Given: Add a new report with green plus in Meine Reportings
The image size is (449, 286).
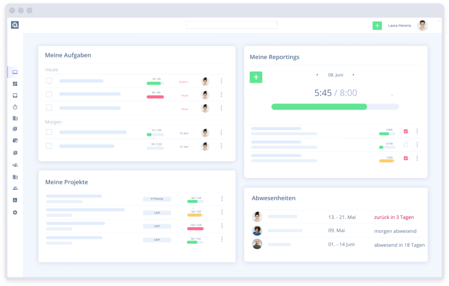Looking at the screenshot, I should point(256,77).
